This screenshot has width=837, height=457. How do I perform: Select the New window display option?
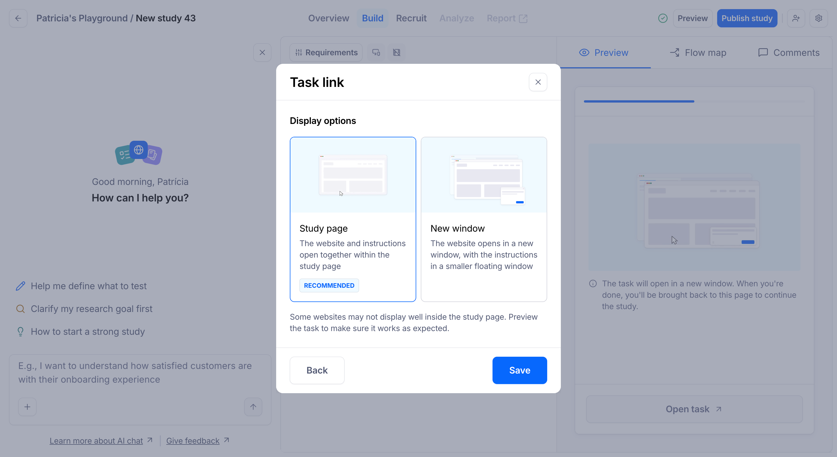[484, 219]
